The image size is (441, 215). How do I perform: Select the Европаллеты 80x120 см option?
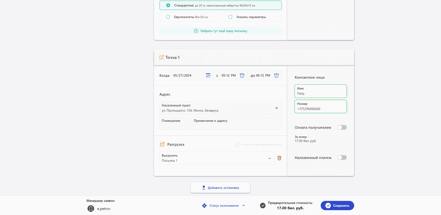(x=190, y=17)
